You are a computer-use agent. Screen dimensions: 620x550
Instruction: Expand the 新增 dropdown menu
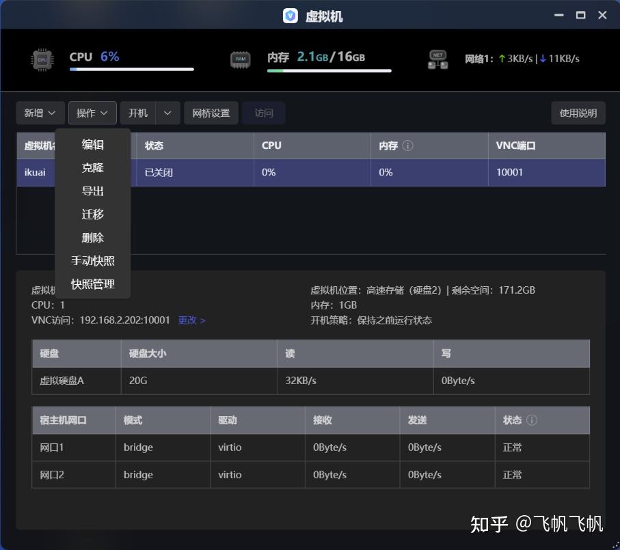coord(40,113)
